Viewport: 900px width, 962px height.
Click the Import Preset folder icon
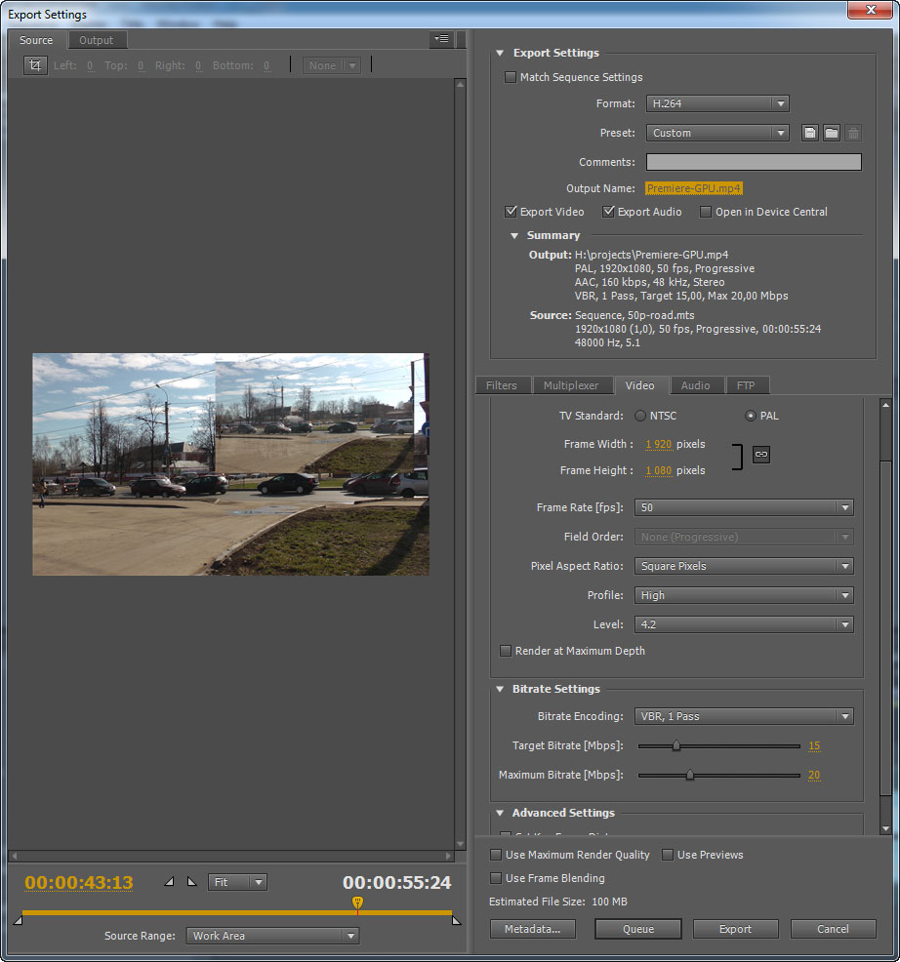coord(832,133)
